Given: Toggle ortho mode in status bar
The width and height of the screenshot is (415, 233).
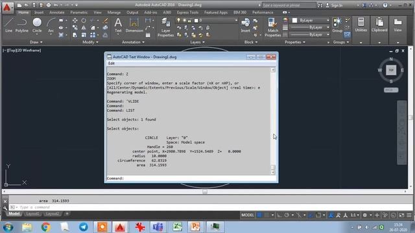Looking at the screenshot, I should point(279,215).
